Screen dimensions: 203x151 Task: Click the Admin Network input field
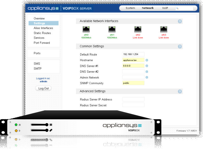coord(133,77)
